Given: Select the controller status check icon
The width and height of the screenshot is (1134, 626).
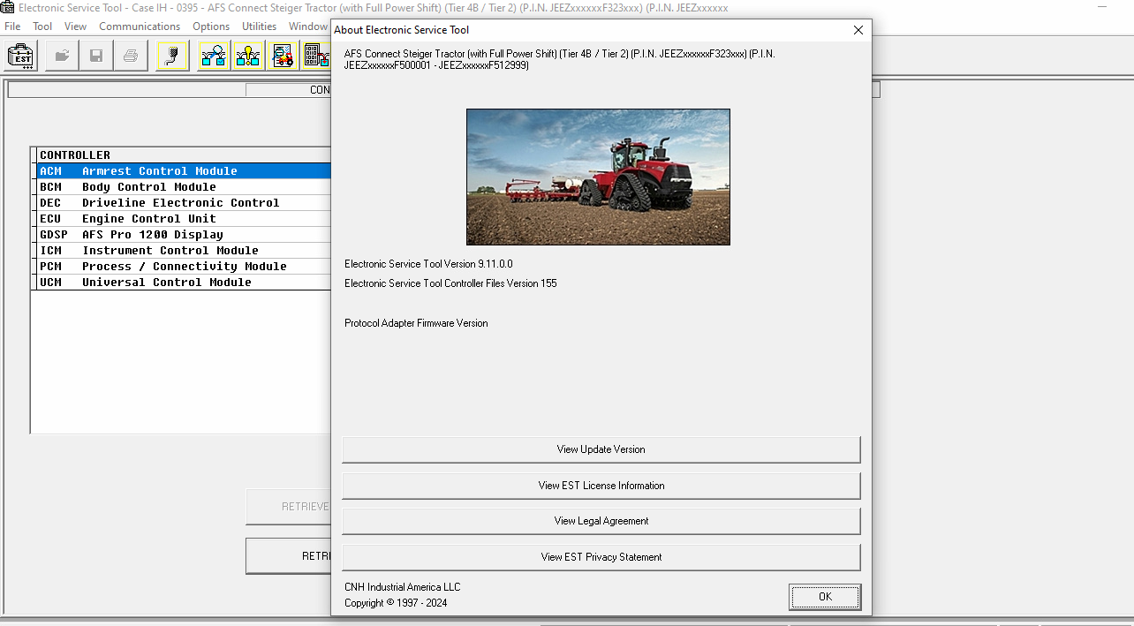Looking at the screenshot, I should point(212,55).
